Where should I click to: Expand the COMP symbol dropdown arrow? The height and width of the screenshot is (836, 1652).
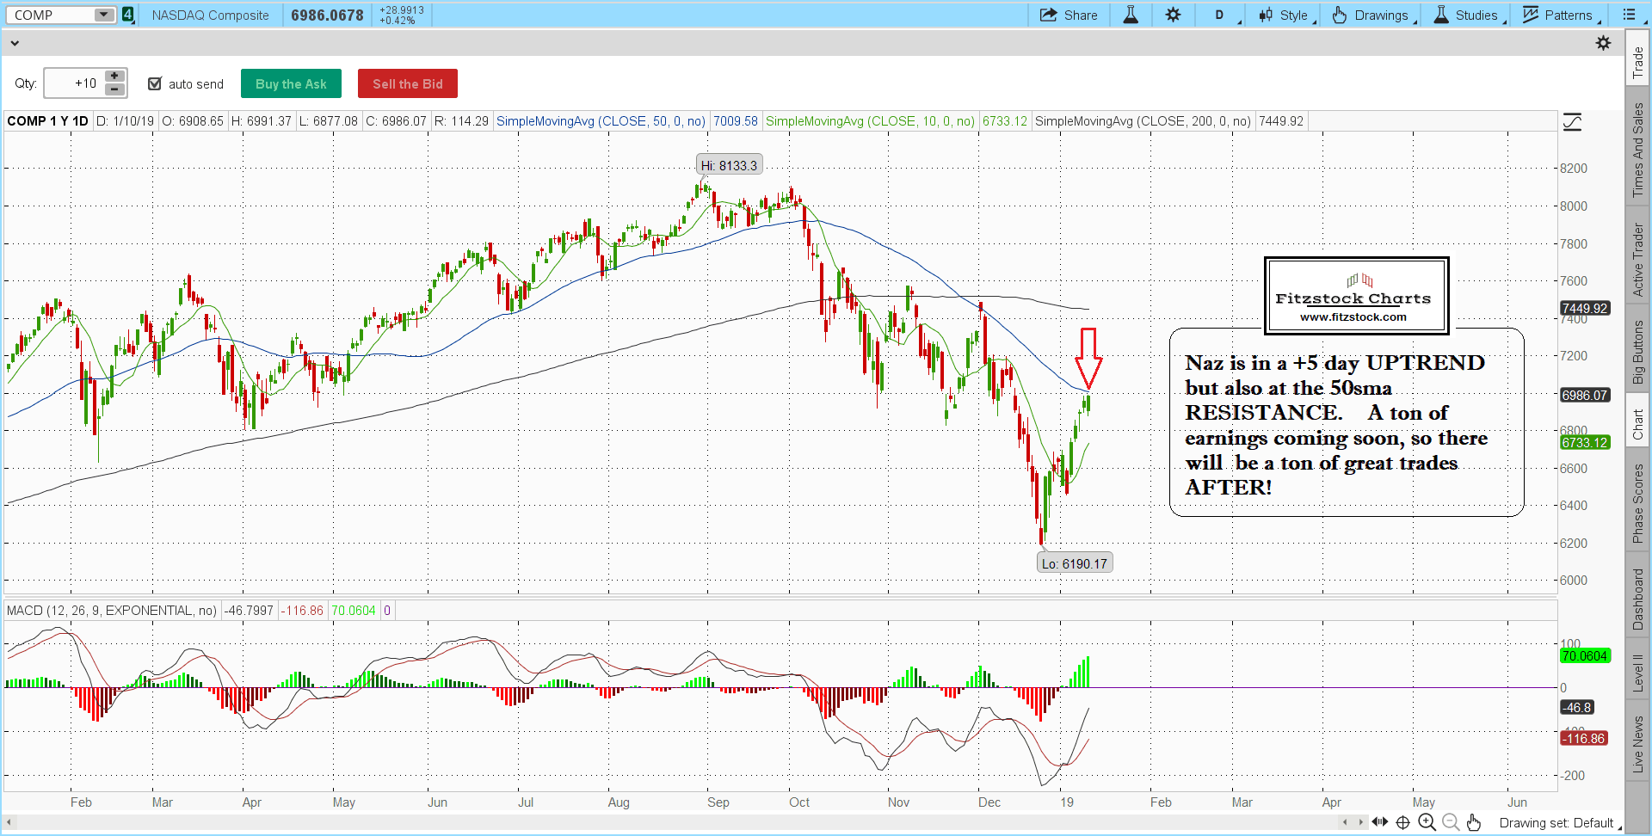point(103,15)
